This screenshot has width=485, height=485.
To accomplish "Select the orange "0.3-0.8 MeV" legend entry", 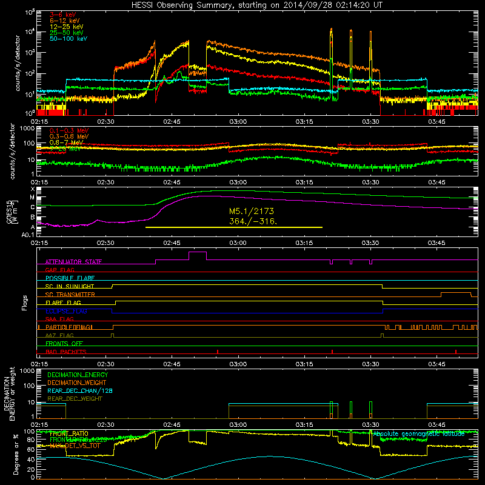I will click(x=69, y=137).
